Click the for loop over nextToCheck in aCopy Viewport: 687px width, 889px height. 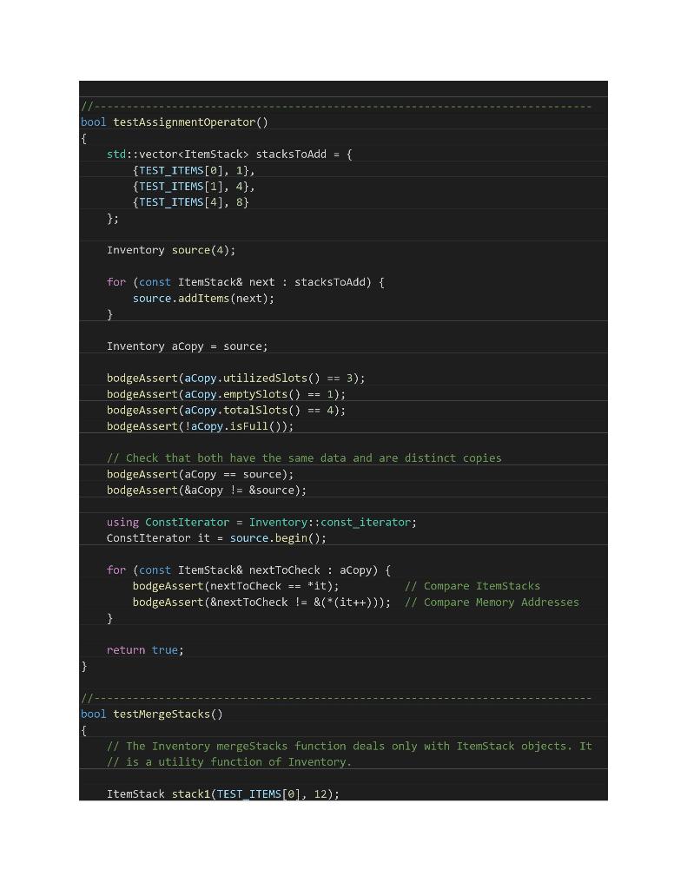click(x=249, y=570)
